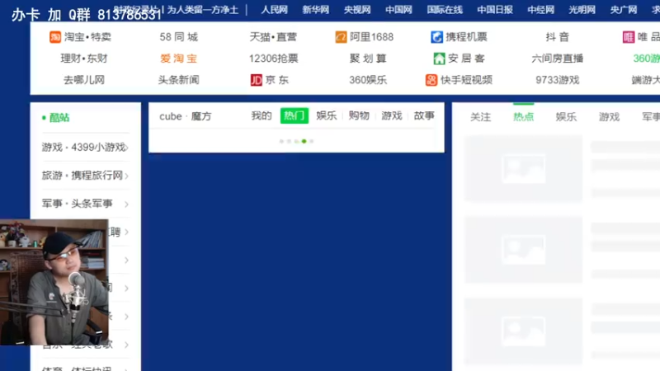Screen dimensions: 660x371
Task: Select the 故事 tab in cube魔方
Action: pos(424,115)
